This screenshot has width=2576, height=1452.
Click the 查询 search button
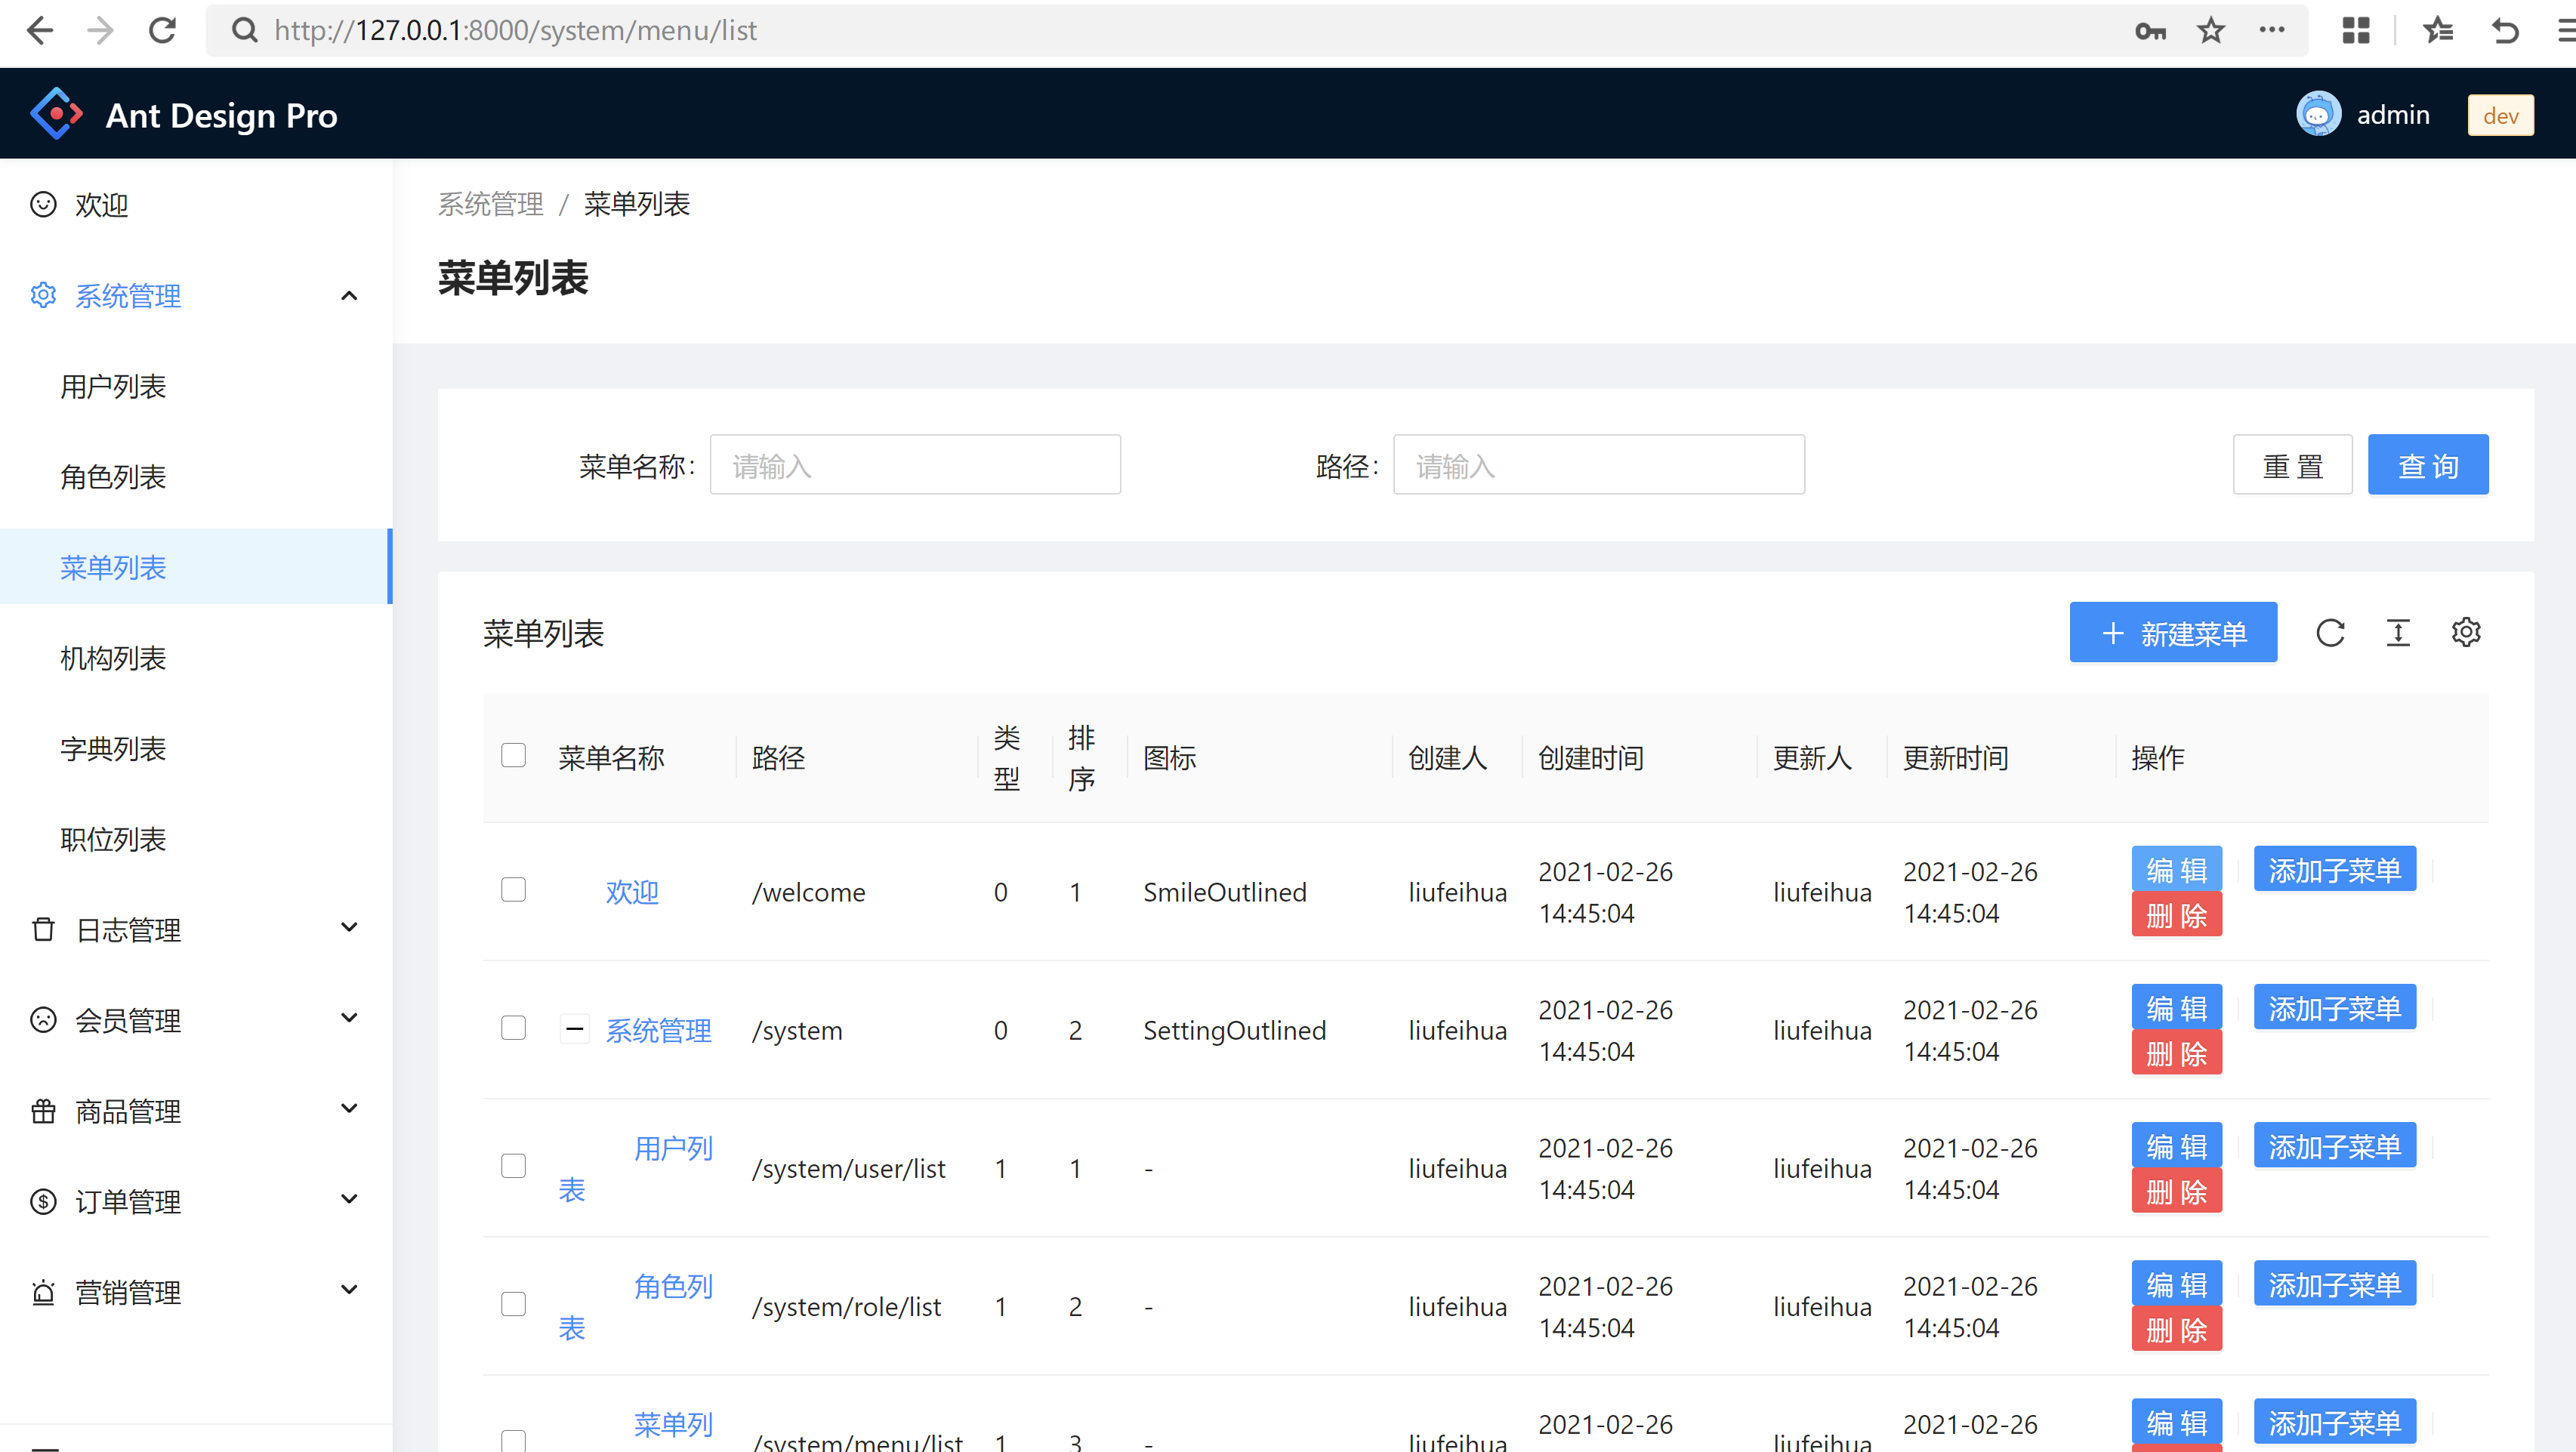coord(2428,465)
